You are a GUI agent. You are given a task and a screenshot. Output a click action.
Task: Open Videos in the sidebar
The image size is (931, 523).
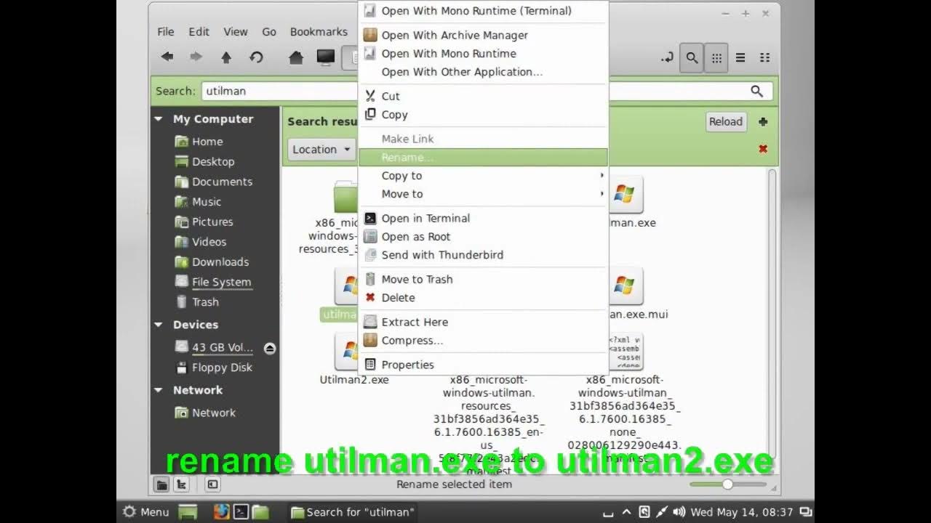point(209,242)
